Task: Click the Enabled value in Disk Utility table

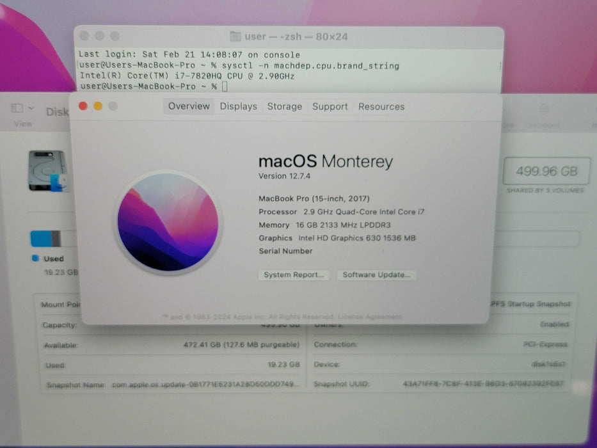Action: (554, 324)
